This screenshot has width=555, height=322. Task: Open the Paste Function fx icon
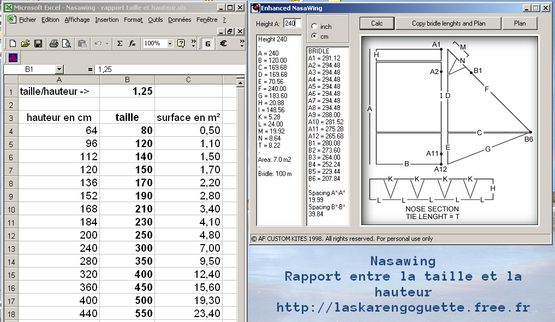(132, 44)
